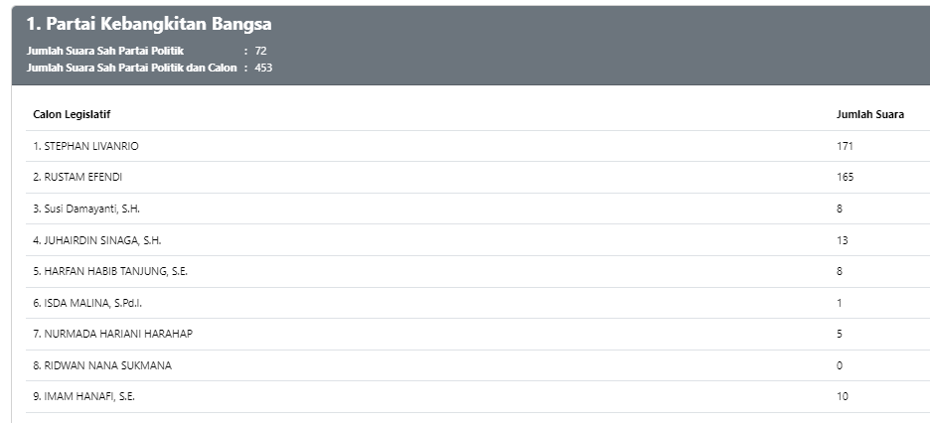Select candidate row Stephan Livanrio
The height and width of the screenshot is (423, 930).
[x=85, y=146]
